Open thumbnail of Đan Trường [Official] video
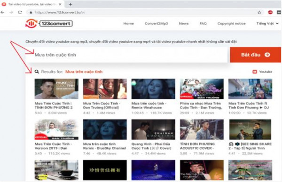The height and width of the screenshot is (182, 282). click(x=105, y=89)
